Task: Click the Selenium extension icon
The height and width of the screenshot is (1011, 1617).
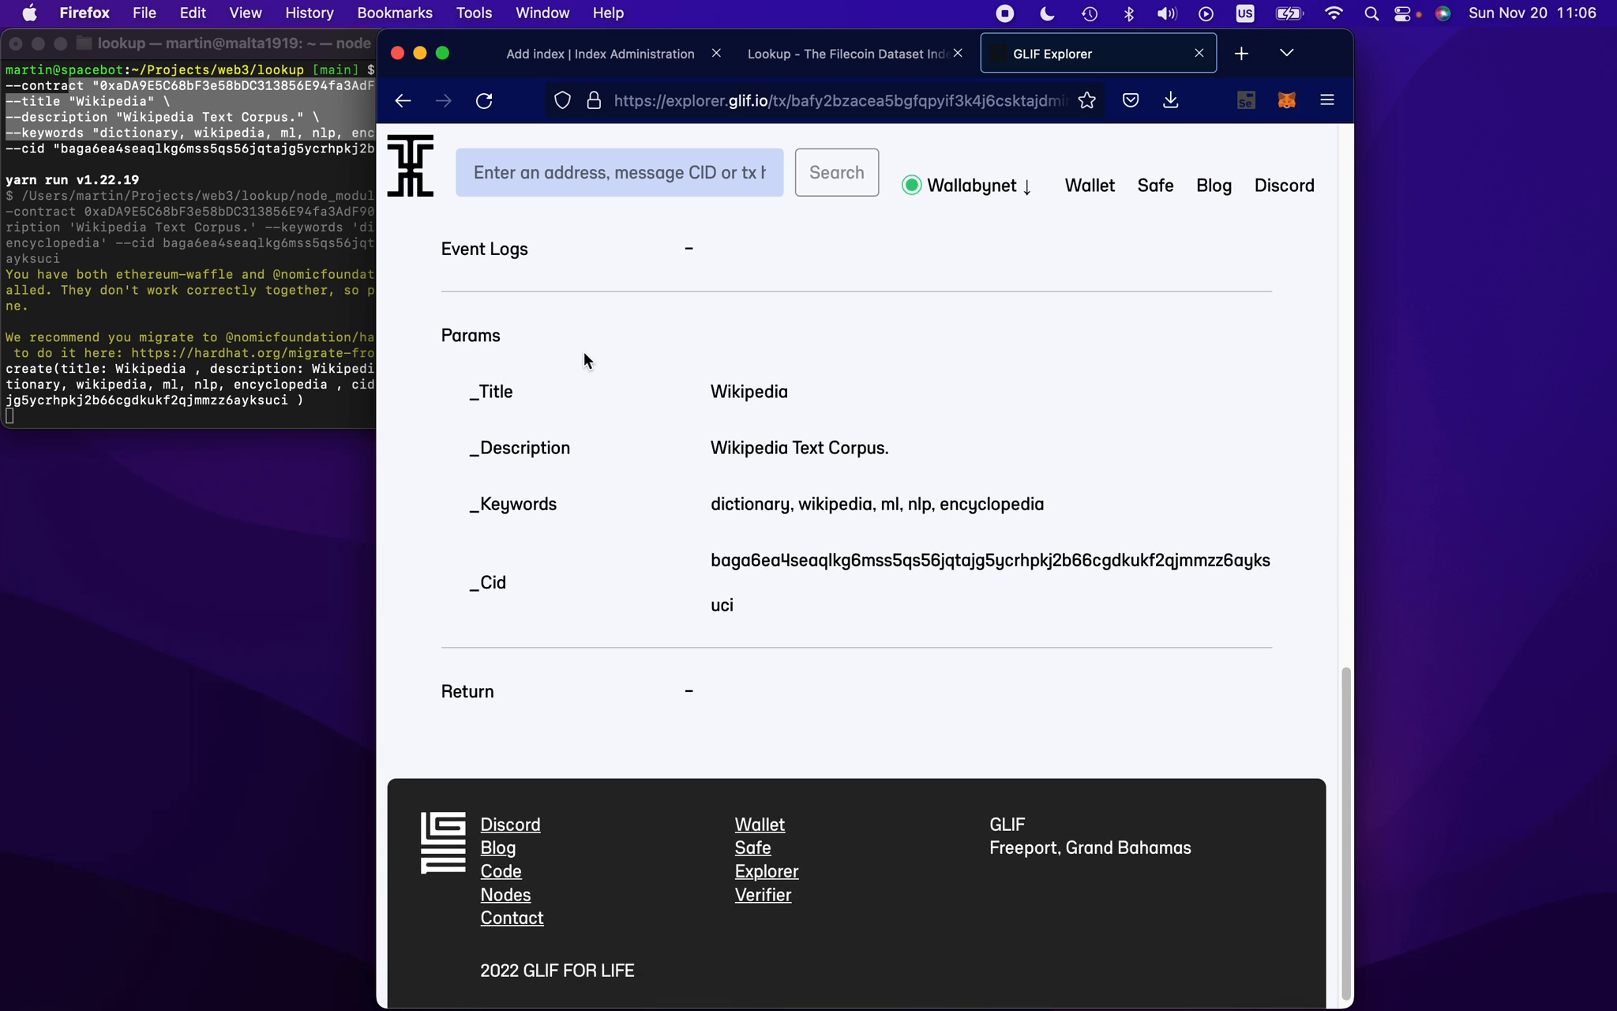Action: 1246,100
